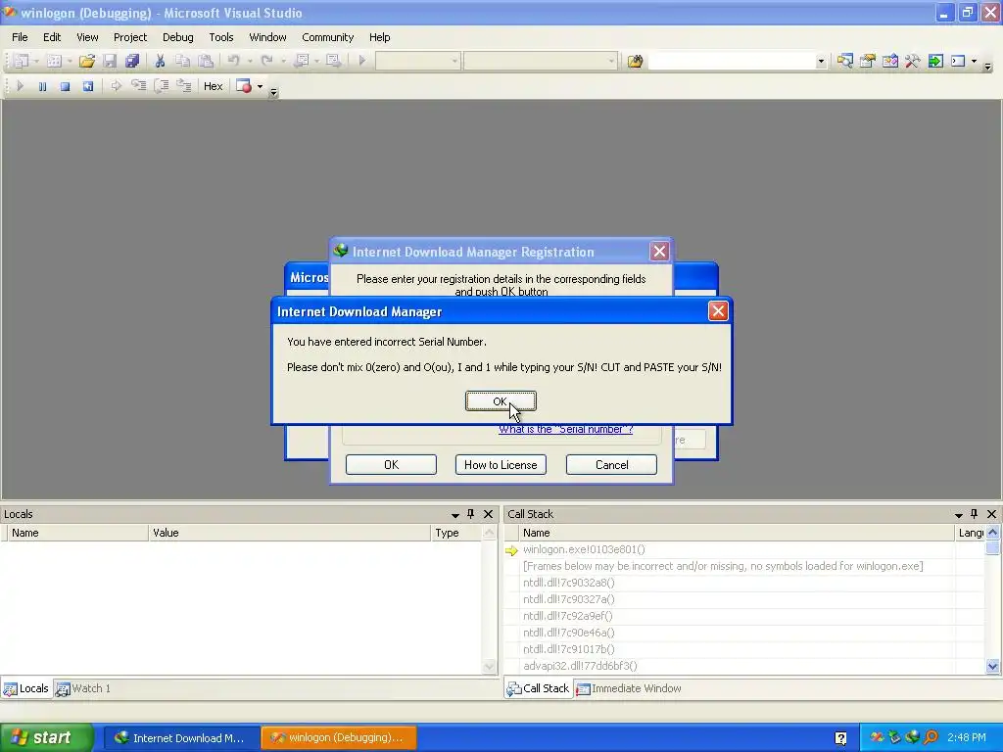Click the How to License button
The height and width of the screenshot is (752, 1003).
click(x=501, y=465)
